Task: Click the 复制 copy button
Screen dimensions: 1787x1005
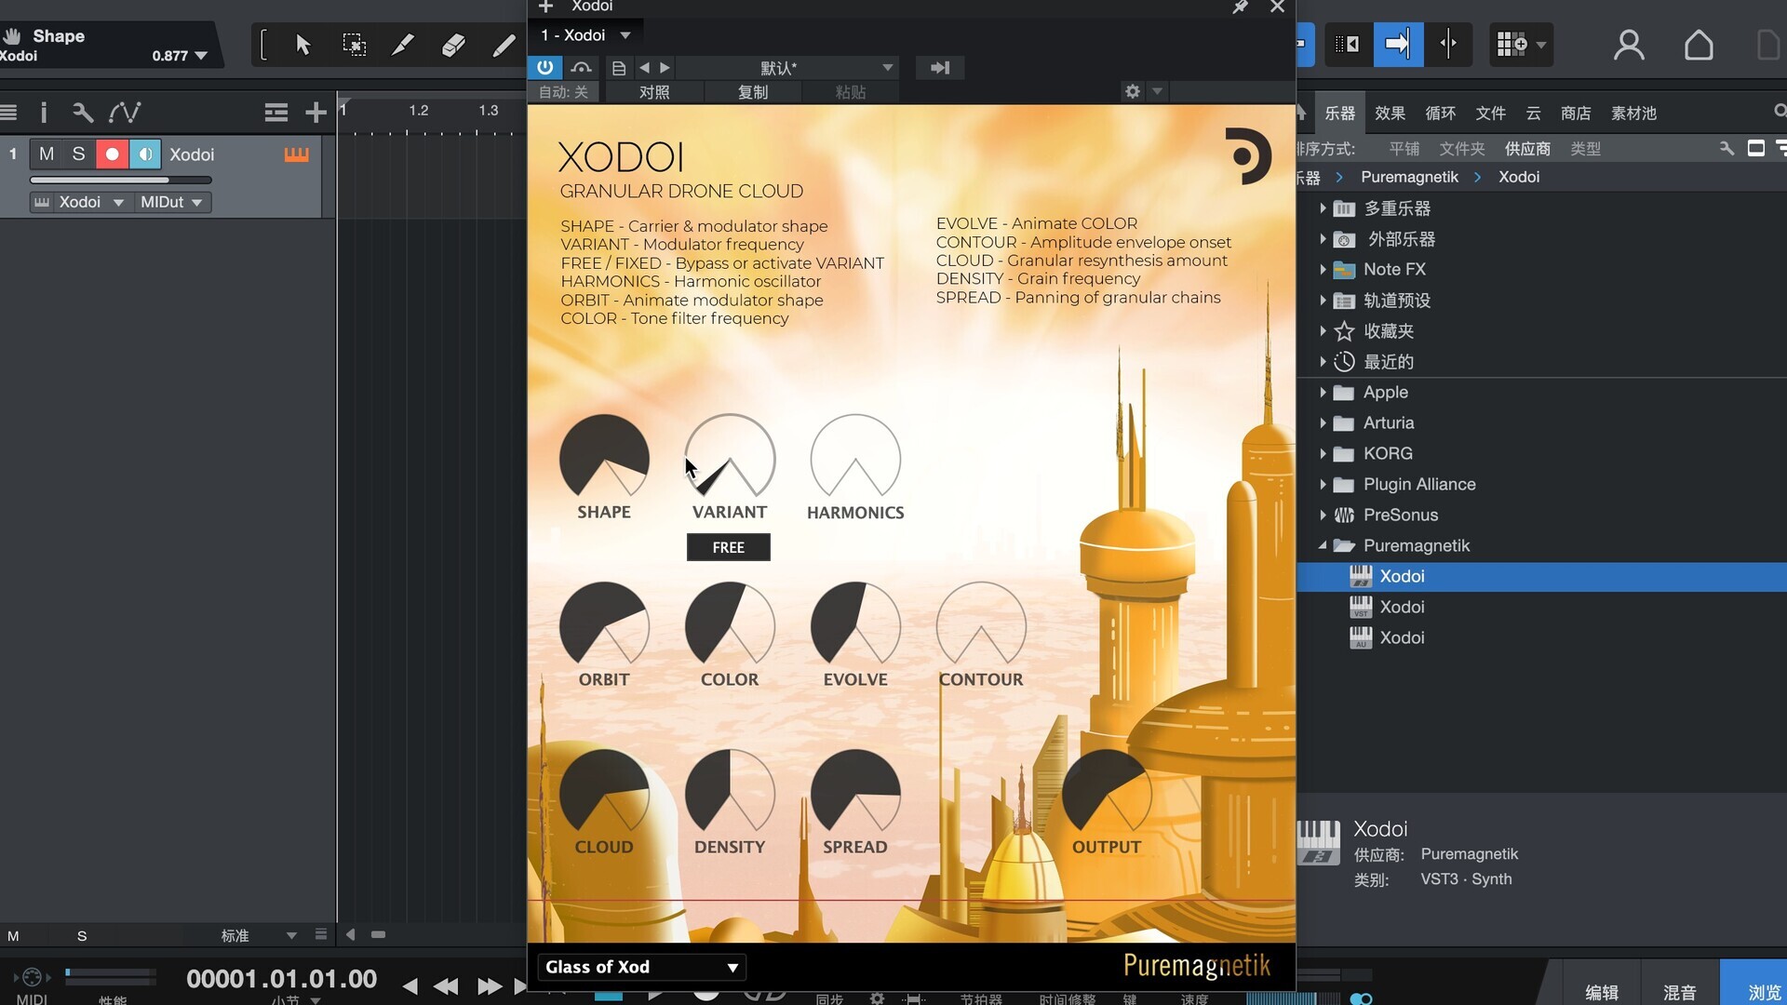Action: click(752, 92)
